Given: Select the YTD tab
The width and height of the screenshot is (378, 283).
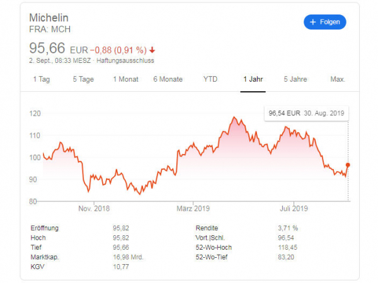Looking at the screenshot, I should [x=210, y=79].
